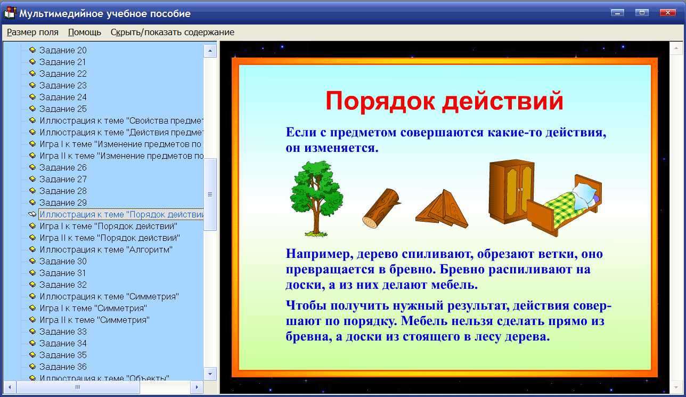
Task: Click the horizontal scrollbar right arrow
Action: tap(196, 387)
